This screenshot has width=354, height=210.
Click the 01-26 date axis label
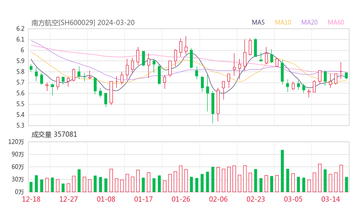click(181, 199)
